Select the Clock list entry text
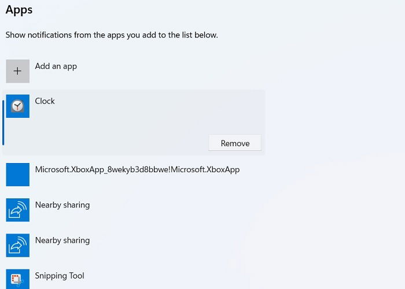 tap(45, 101)
